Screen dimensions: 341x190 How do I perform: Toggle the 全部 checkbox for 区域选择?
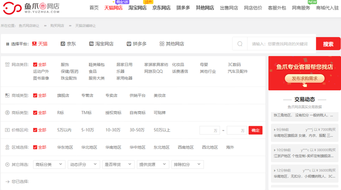click(x=35, y=147)
